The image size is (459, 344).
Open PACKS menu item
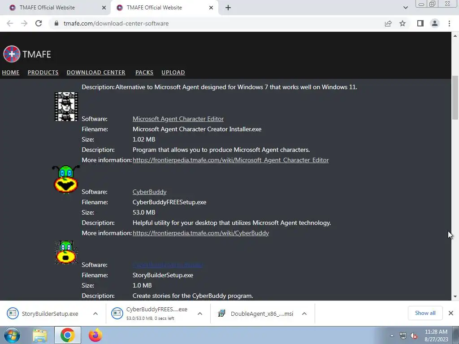(144, 72)
